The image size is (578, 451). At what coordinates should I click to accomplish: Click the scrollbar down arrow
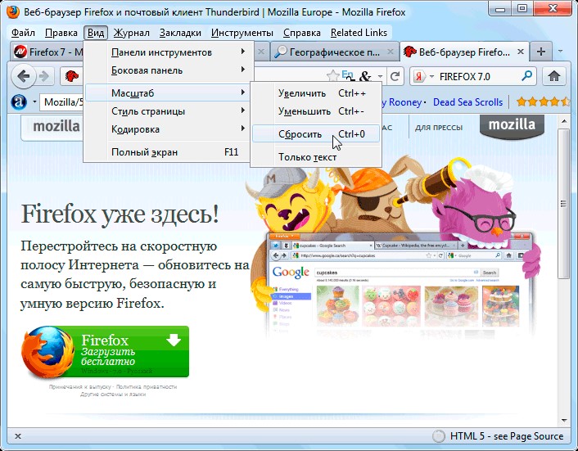563,420
